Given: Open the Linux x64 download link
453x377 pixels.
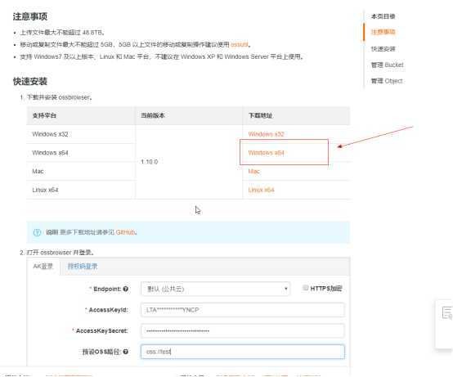Looking at the screenshot, I should coord(261,190).
